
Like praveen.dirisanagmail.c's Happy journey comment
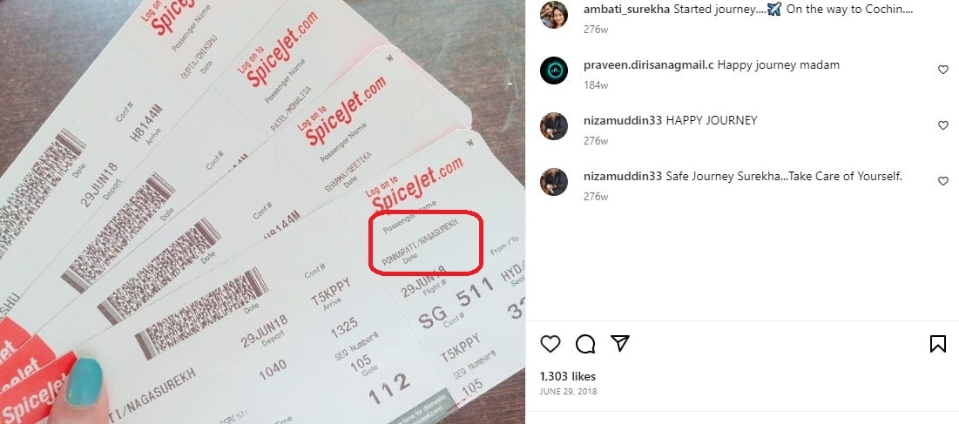(x=943, y=70)
